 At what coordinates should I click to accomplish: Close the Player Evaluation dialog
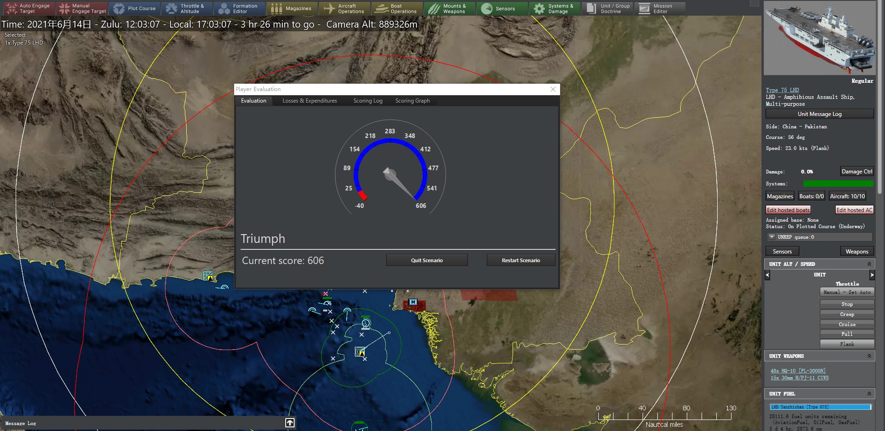point(553,89)
